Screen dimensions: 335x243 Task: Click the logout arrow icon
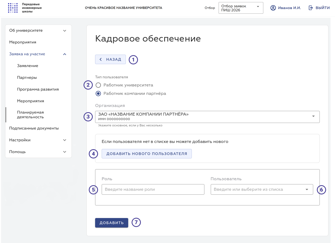pos(311,8)
